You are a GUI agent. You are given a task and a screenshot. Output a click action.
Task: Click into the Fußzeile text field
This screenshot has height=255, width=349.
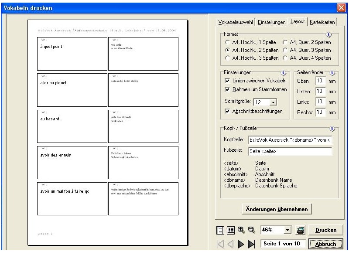(290, 151)
